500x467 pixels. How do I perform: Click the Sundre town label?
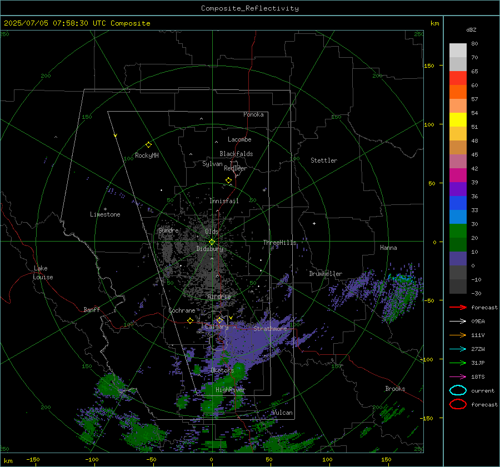[168, 230]
